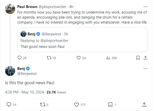
Task: Bookmark Paul Brown's tweet
Action: click(138, 58)
